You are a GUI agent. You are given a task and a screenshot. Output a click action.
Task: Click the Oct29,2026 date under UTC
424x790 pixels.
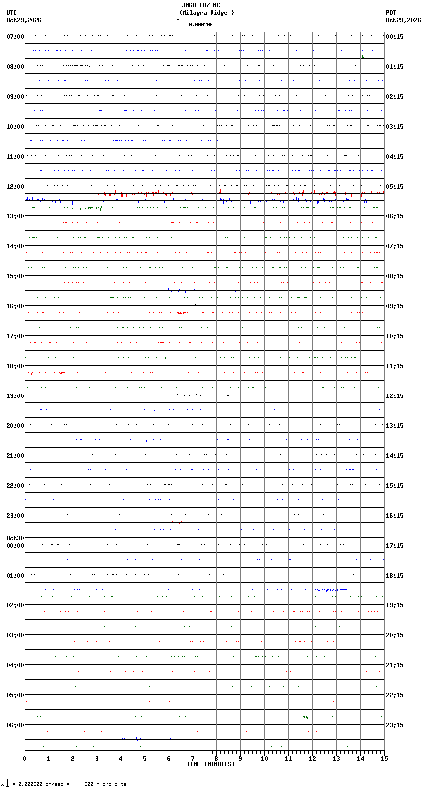point(24,20)
